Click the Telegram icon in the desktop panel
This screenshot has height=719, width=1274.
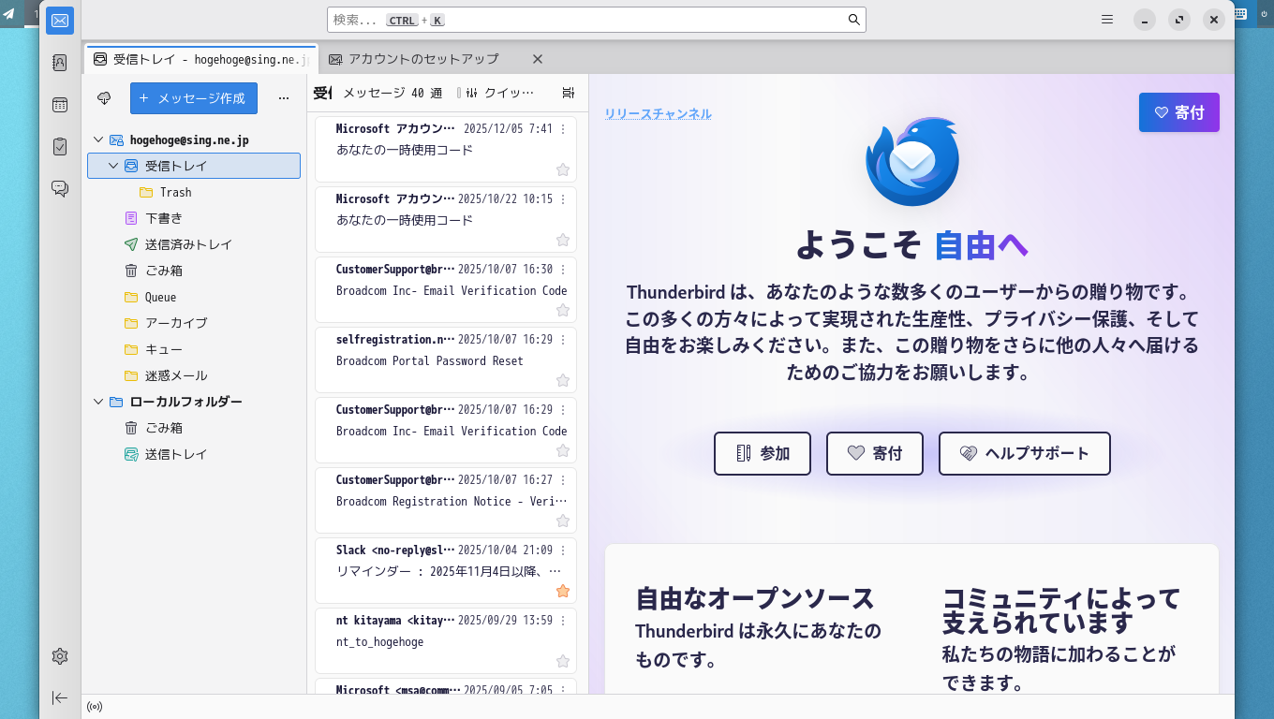point(9,13)
